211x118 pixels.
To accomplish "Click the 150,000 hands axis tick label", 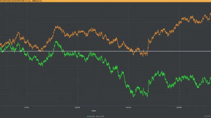I will 128,107.
